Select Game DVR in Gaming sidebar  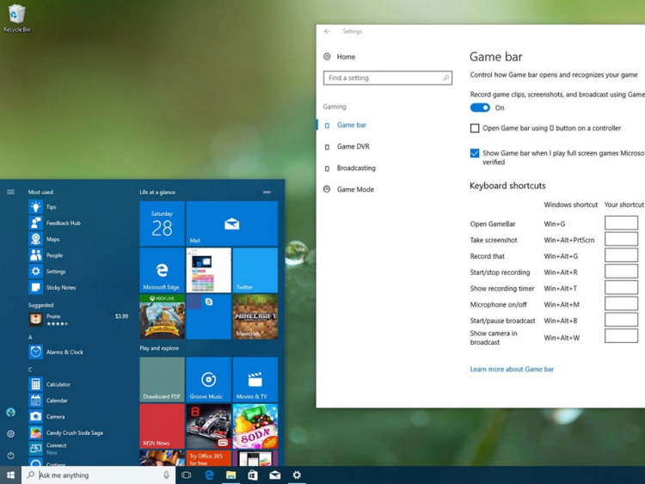coord(353,146)
